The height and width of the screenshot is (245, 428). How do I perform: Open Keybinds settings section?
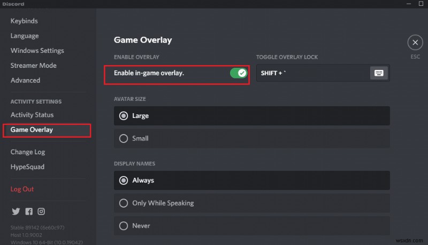pyautogui.click(x=24, y=21)
